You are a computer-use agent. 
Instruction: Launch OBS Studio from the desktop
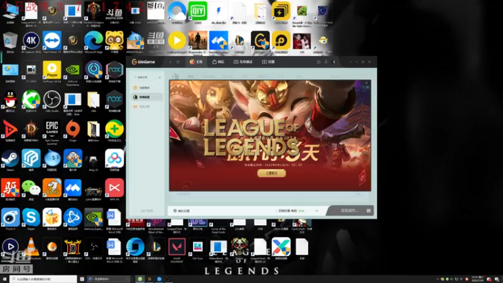click(52, 100)
